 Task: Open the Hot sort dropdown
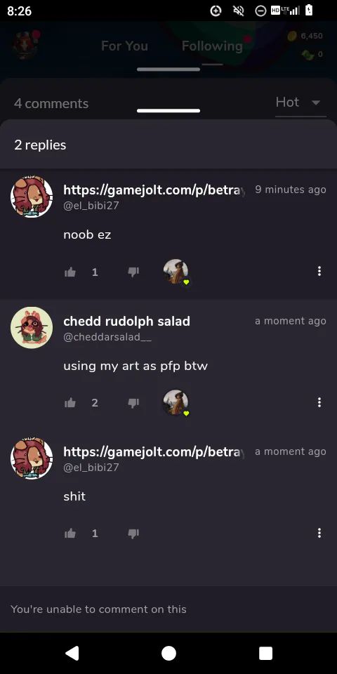click(300, 103)
